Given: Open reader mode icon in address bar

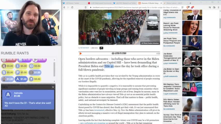Looking at the screenshot, I should pyautogui.click(x=182, y=7).
